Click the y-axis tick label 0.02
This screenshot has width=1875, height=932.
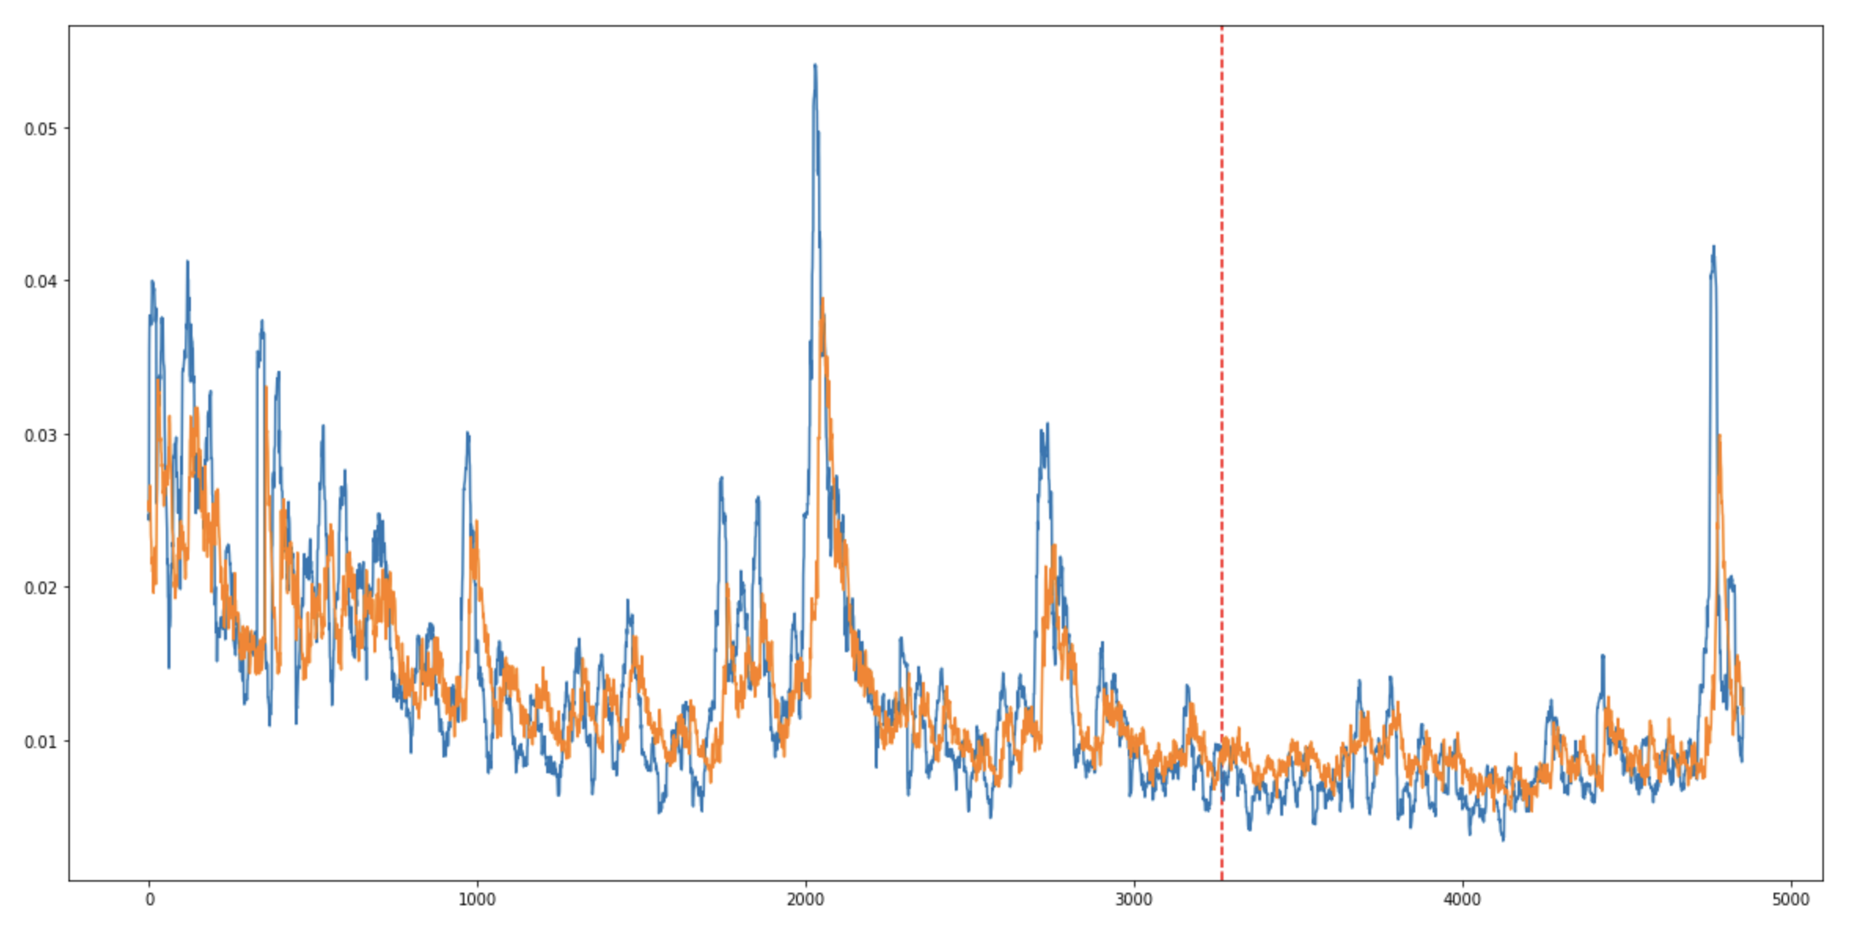(41, 588)
